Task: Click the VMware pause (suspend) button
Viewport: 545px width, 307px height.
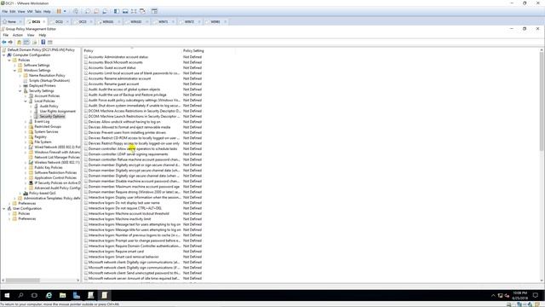Action: point(59,11)
